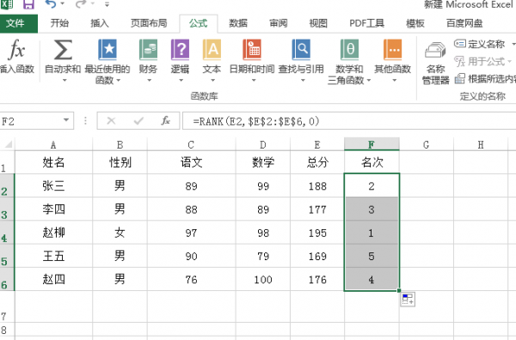Switch to the PDF工具 tab
The width and height of the screenshot is (516, 340).
point(366,23)
